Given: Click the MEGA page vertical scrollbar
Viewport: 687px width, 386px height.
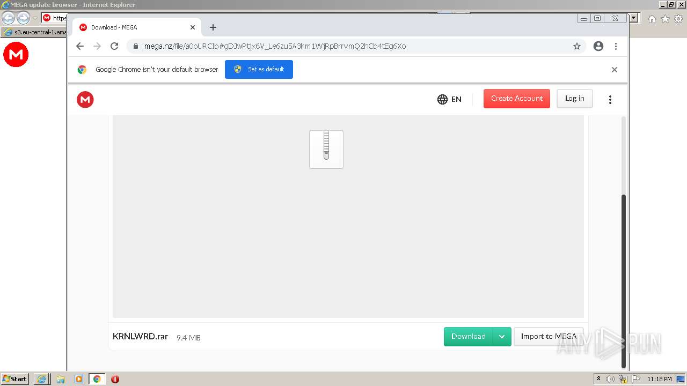Looking at the screenshot, I should click(x=624, y=281).
